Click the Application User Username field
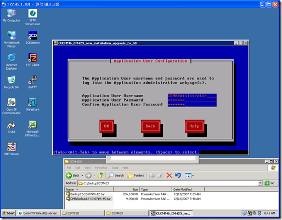The height and width of the screenshot is (220, 282). pyautogui.click(x=192, y=96)
